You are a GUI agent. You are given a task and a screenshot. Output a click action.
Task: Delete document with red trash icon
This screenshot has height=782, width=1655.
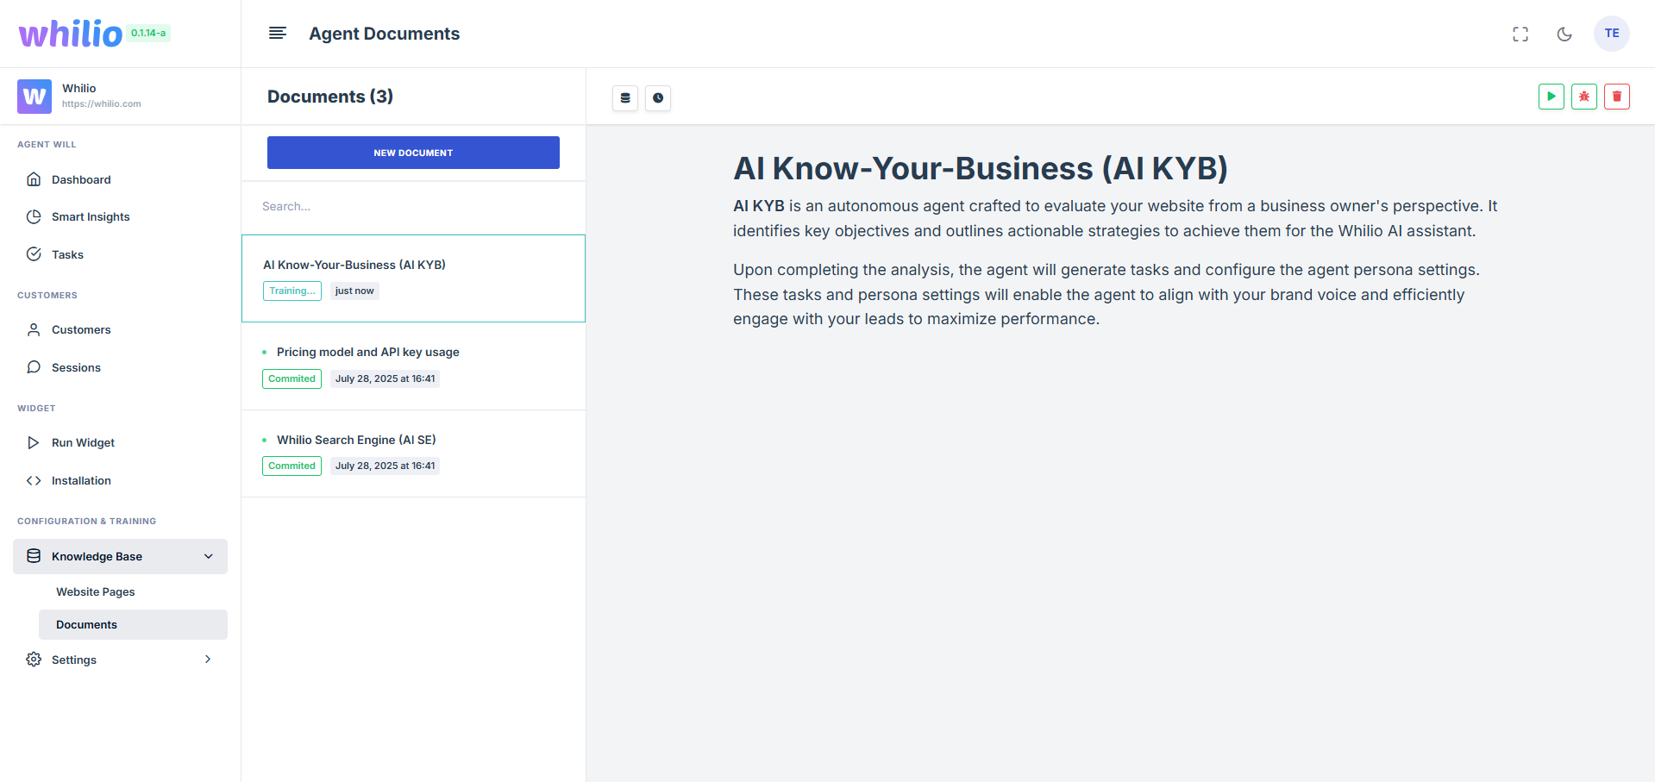coord(1617,97)
